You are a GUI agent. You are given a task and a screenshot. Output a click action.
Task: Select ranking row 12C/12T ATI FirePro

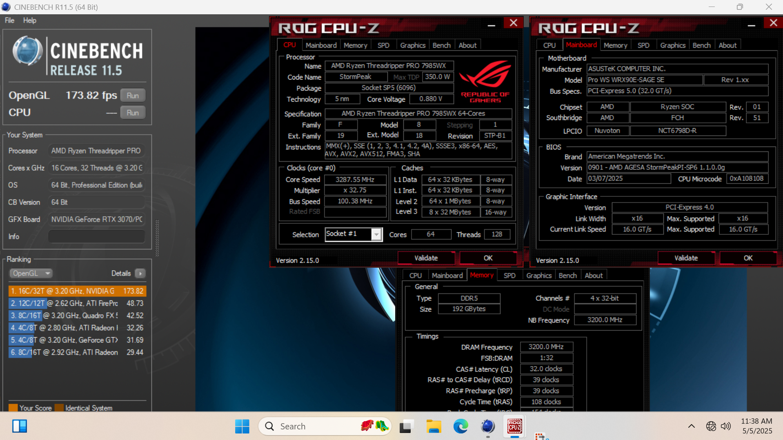77,303
